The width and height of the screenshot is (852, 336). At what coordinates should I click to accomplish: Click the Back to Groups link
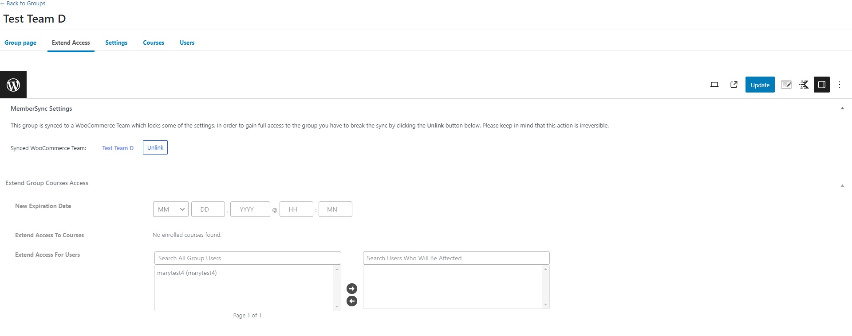23,4
